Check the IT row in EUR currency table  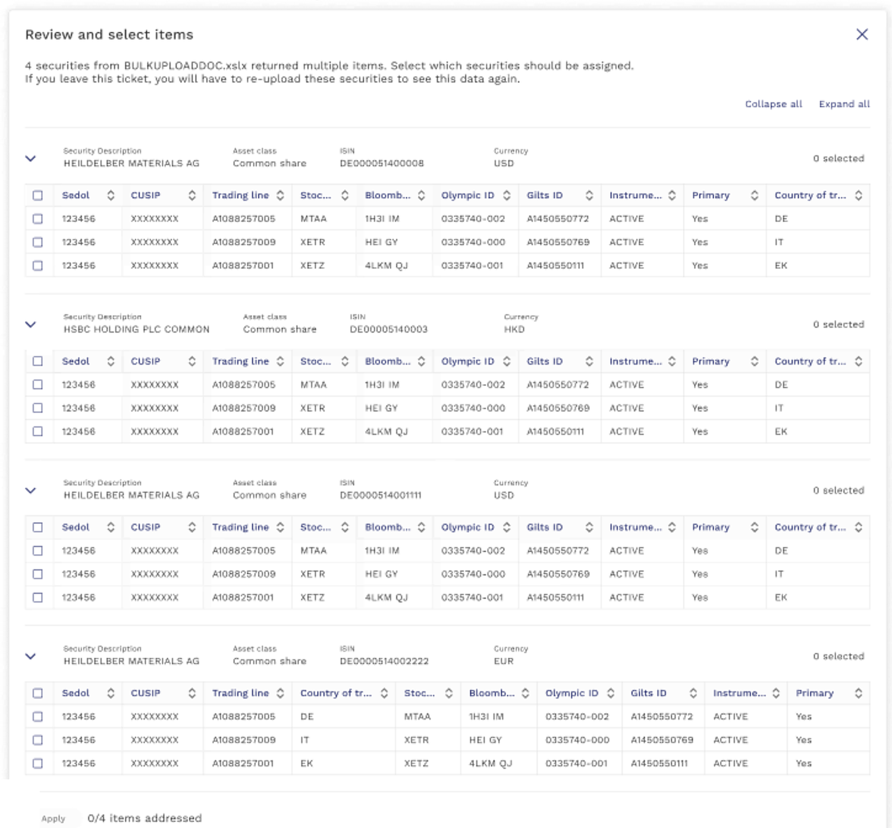tap(37, 740)
